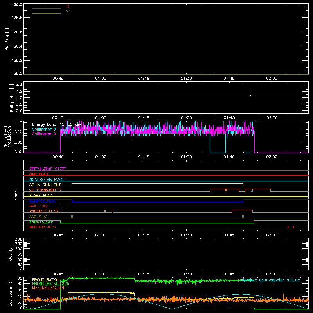Click the wide PARTICLE_FLAG pulse near 01:50
Viewport: 313px width, 313px height.
242,211
